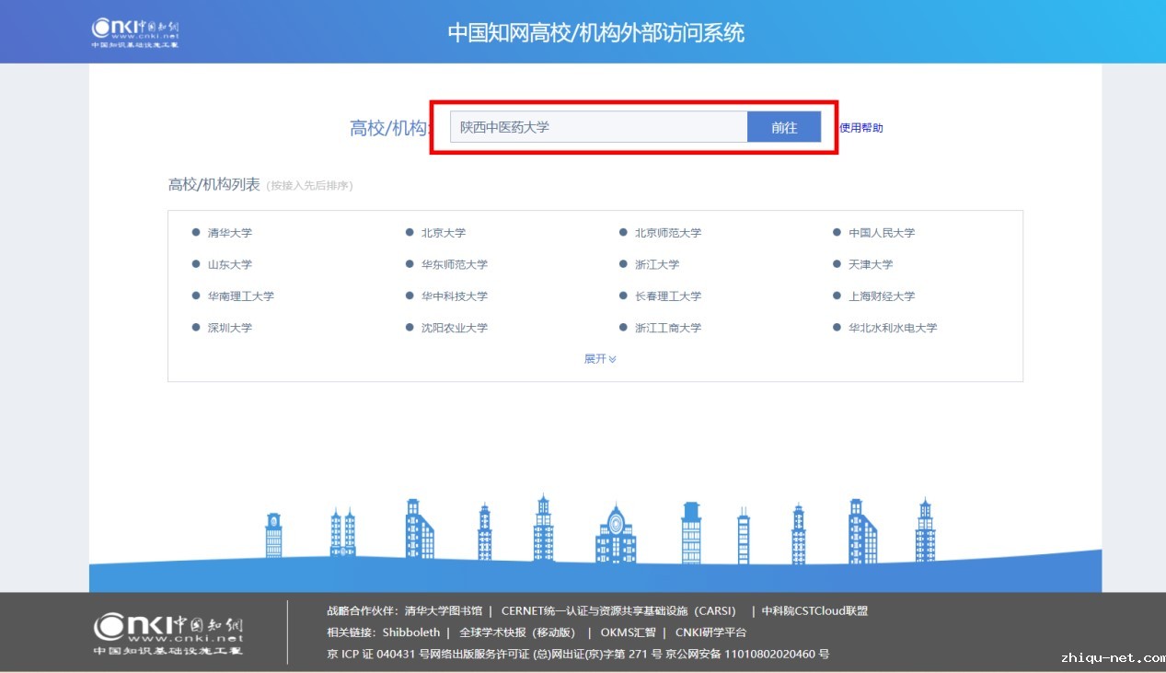Select 华北水利水电大学 from the list

[893, 328]
